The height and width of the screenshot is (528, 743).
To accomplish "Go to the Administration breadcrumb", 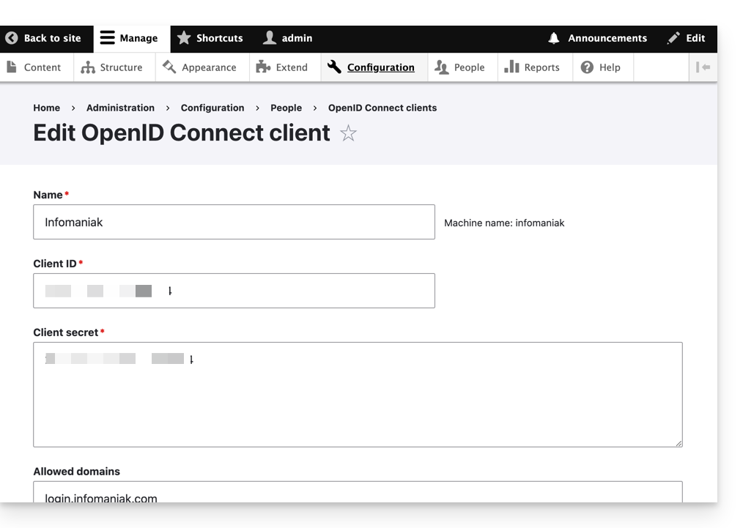I will pos(120,108).
